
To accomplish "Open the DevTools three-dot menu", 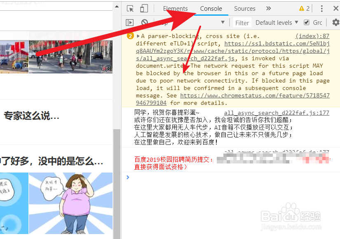I will click(321, 9).
